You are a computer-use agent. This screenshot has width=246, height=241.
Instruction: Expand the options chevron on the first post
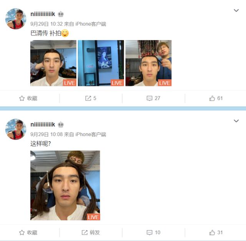pos(236,10)
